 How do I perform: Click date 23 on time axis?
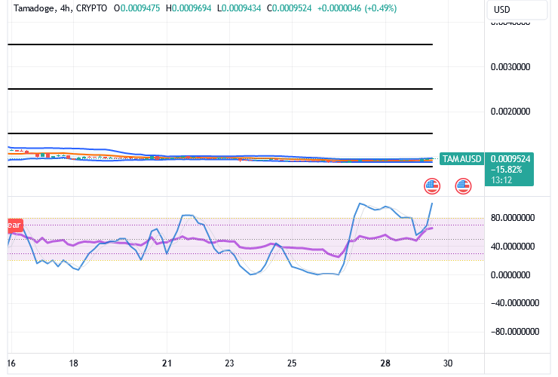pos(229,363)
